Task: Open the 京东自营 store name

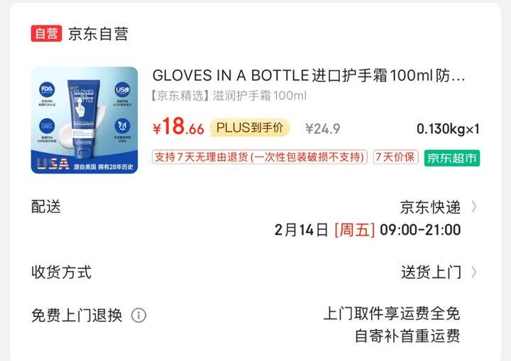Action: [x=98, y=34]
